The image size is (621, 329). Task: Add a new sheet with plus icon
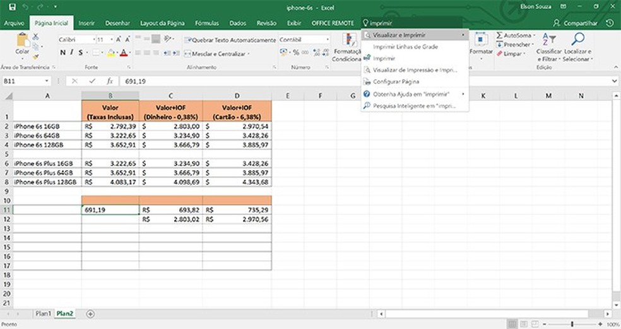[x=90, y=313]
